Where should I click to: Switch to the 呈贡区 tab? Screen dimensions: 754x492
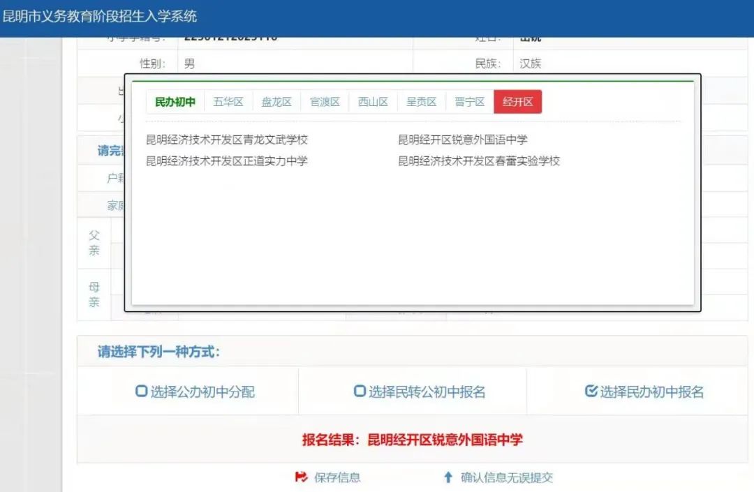[421, 102]
